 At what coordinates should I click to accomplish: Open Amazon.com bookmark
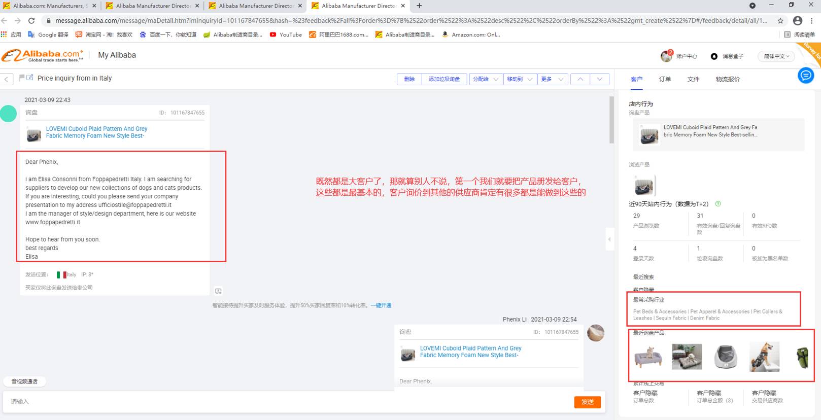pos(471,34)
